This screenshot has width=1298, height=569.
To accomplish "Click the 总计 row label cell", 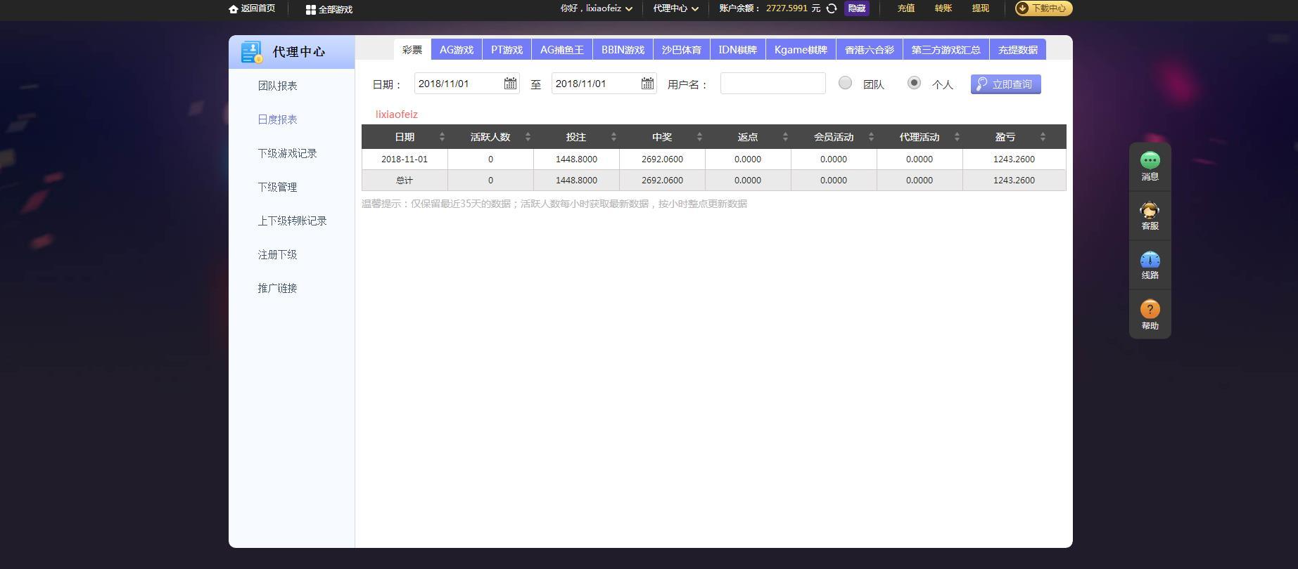I will pyautogui.click(x=405, y=181).
